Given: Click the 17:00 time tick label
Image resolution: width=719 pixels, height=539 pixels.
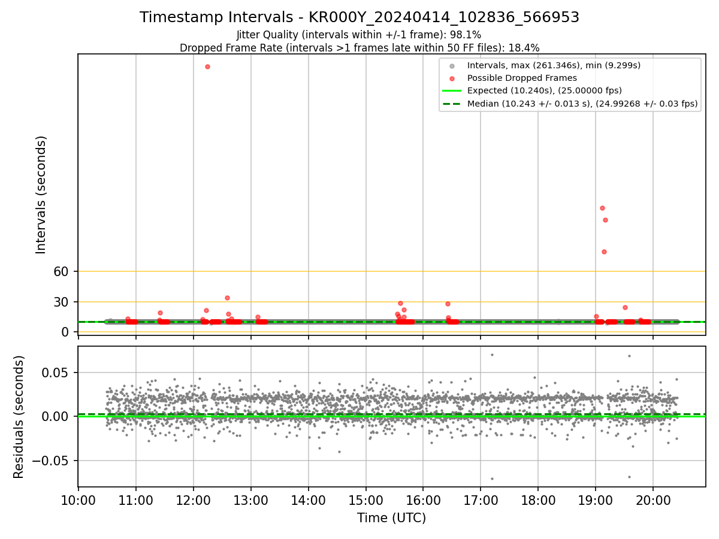Looking at the screenshot, I should [x=481, y=500].
